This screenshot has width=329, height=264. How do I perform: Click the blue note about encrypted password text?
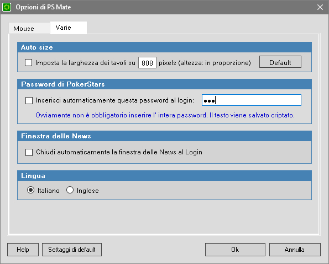pyautogui.click(x=165, y=115)
